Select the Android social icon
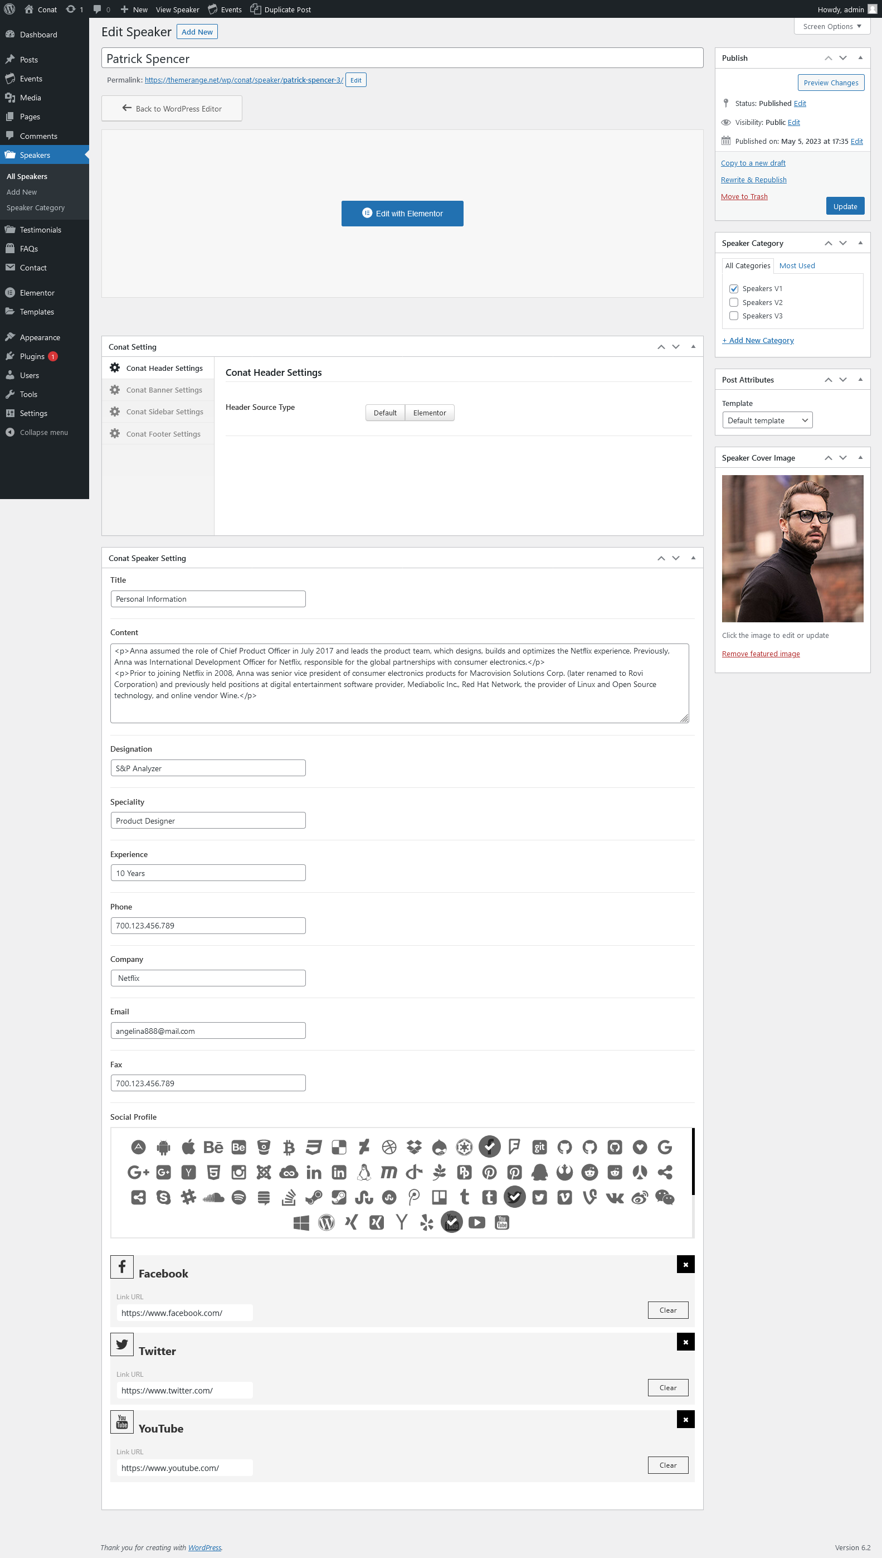882x1558 pixels. (164, 1147)
